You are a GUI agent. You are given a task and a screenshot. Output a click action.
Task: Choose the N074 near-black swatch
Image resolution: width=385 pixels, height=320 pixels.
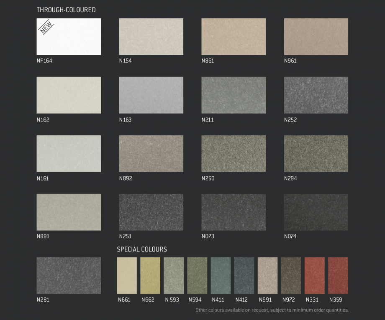(316, 212)
